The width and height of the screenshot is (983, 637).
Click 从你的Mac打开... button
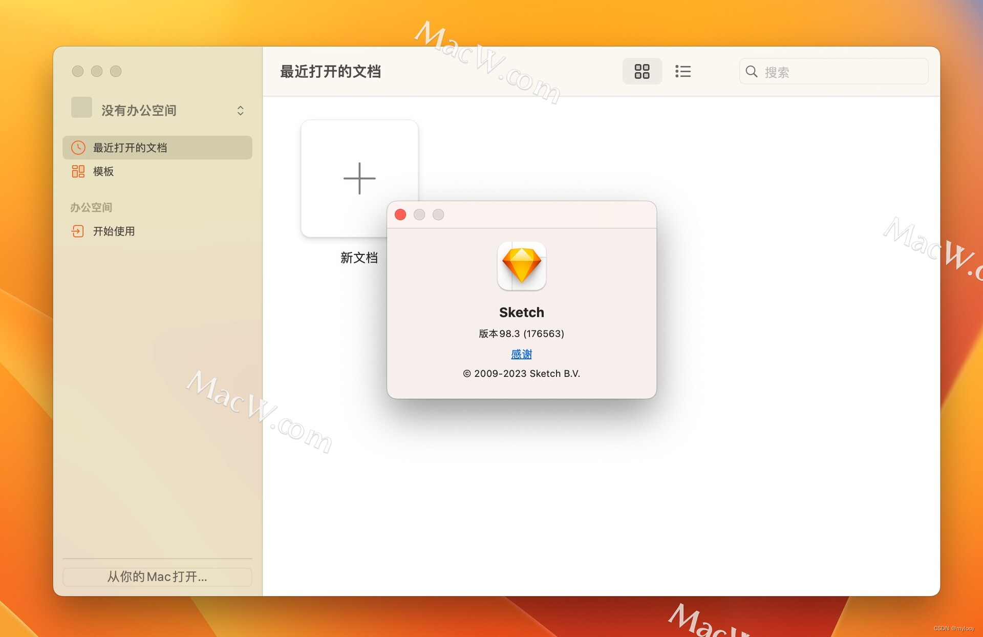tap(157, 577)
